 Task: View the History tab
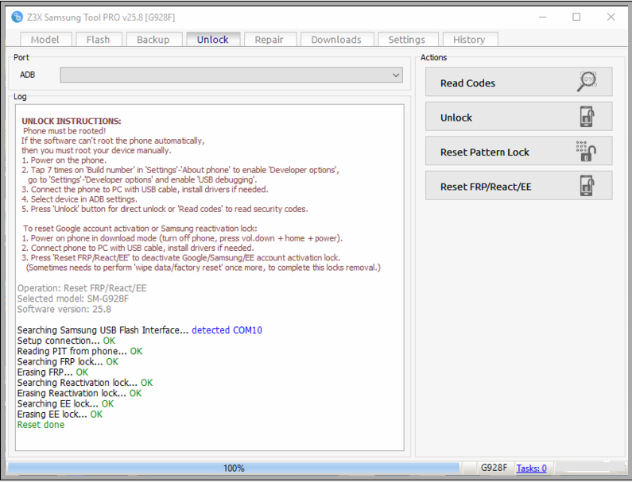469,40
